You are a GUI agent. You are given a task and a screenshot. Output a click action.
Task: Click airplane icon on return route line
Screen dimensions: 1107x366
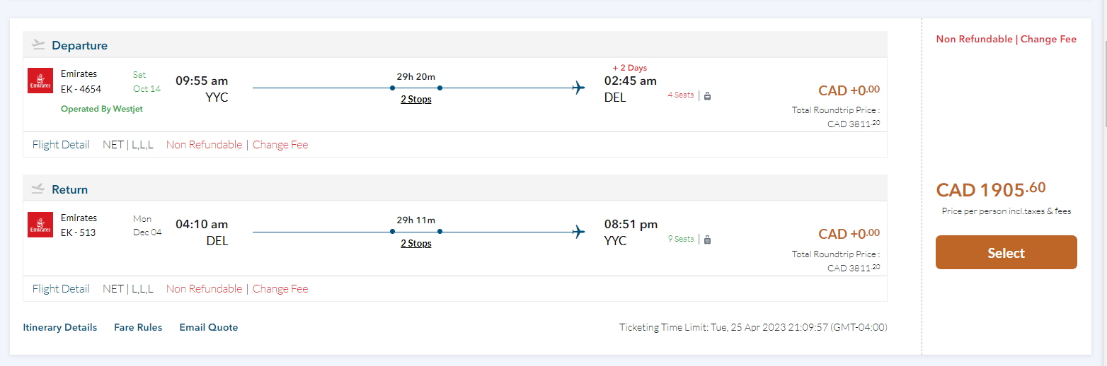[579, 232]
